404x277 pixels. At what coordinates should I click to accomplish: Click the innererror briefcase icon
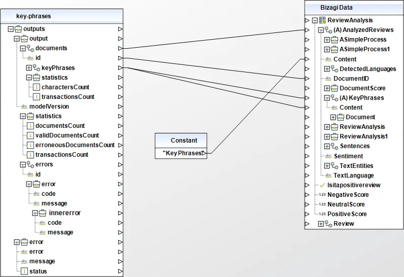pos(43,213)
